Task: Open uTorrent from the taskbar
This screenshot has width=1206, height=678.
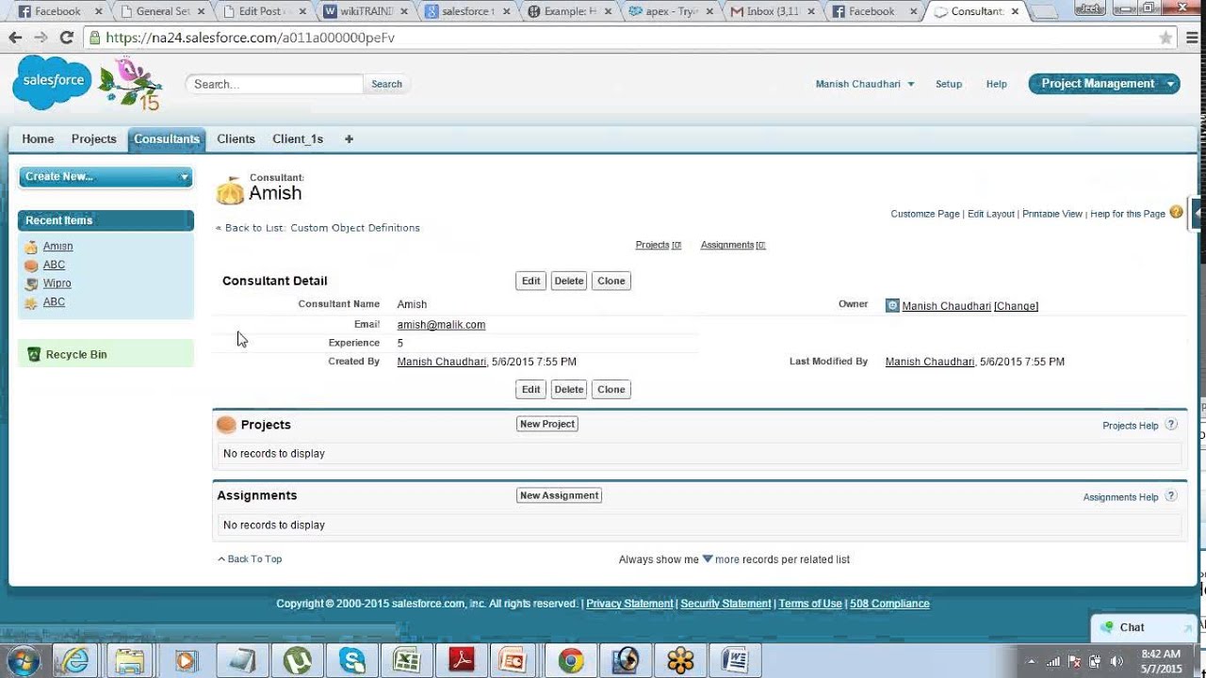Action: pyautogui.click(x=297, y=660)
